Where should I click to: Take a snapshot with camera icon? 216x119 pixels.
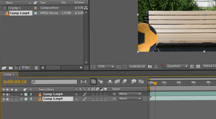[150, 66]
